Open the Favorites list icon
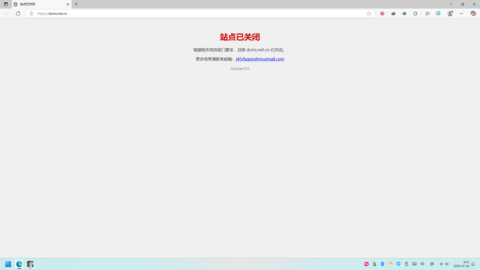 (427, 13)
